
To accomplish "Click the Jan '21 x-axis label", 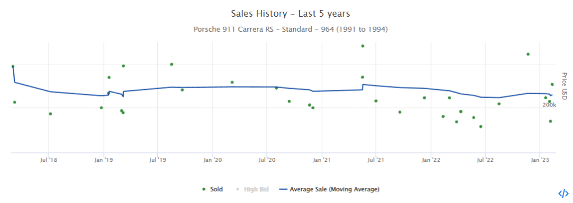I will [x=322, y=159].
